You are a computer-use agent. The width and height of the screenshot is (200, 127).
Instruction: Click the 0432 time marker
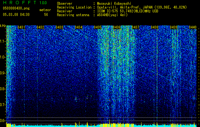click(x=40, y=27)
